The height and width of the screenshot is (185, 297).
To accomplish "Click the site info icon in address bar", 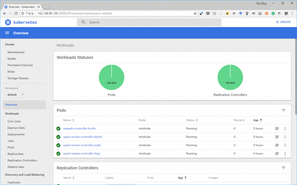I will [23, 13].
